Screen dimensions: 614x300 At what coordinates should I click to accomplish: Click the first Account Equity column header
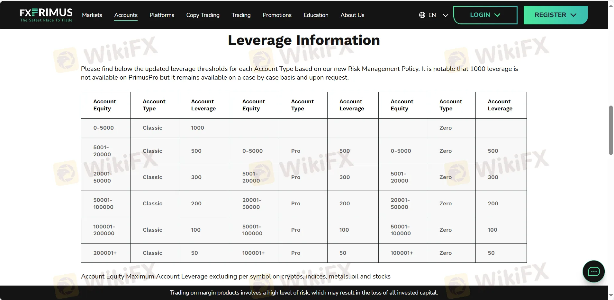[x=106, y=105]
